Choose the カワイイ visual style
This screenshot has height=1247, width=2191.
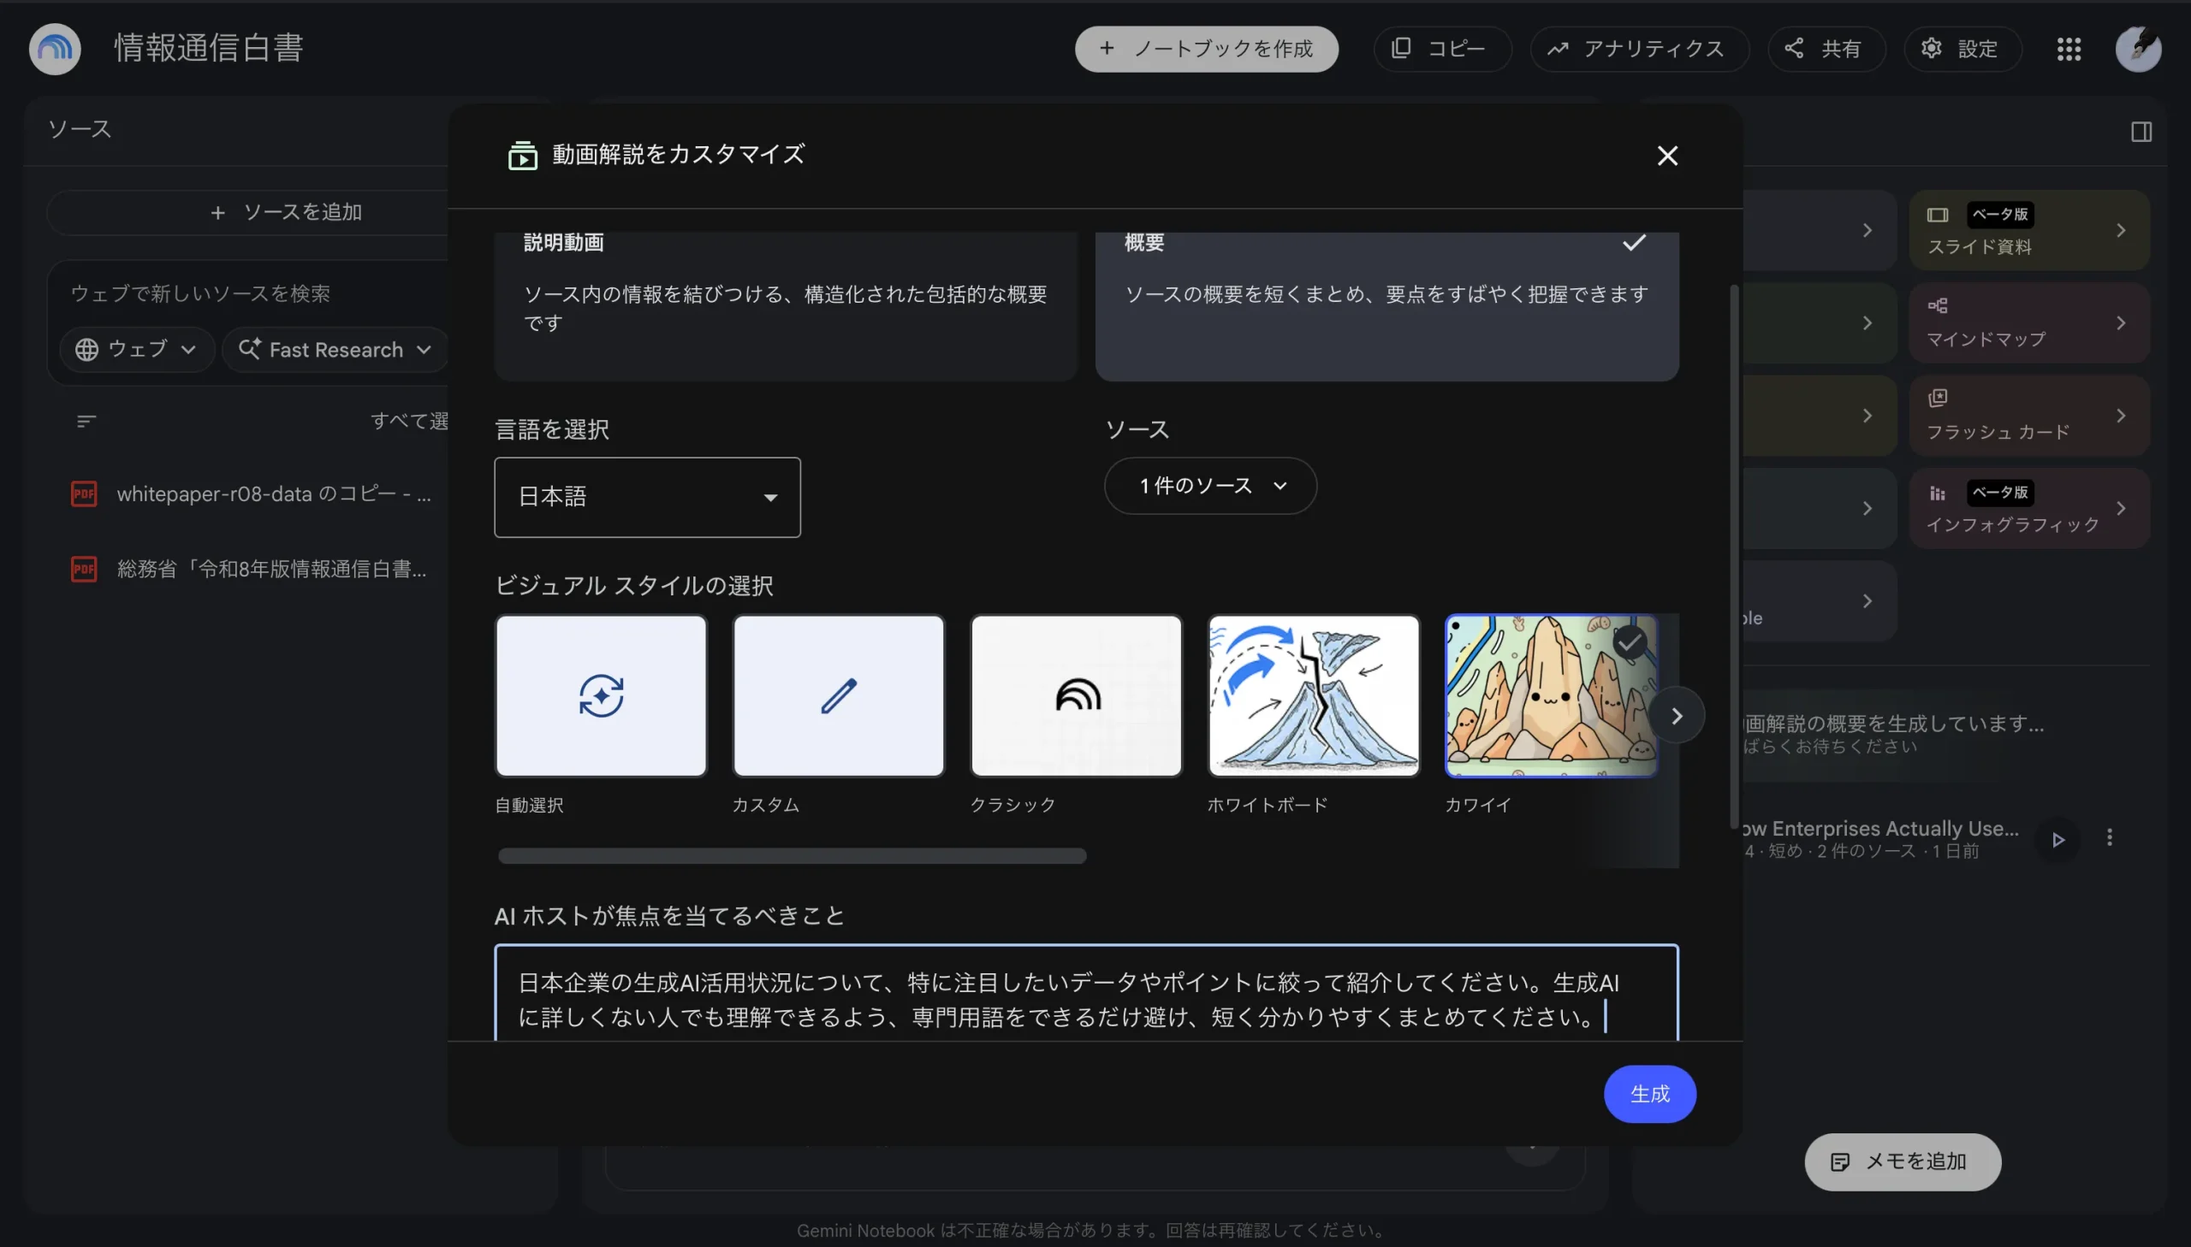[1550, 695]
